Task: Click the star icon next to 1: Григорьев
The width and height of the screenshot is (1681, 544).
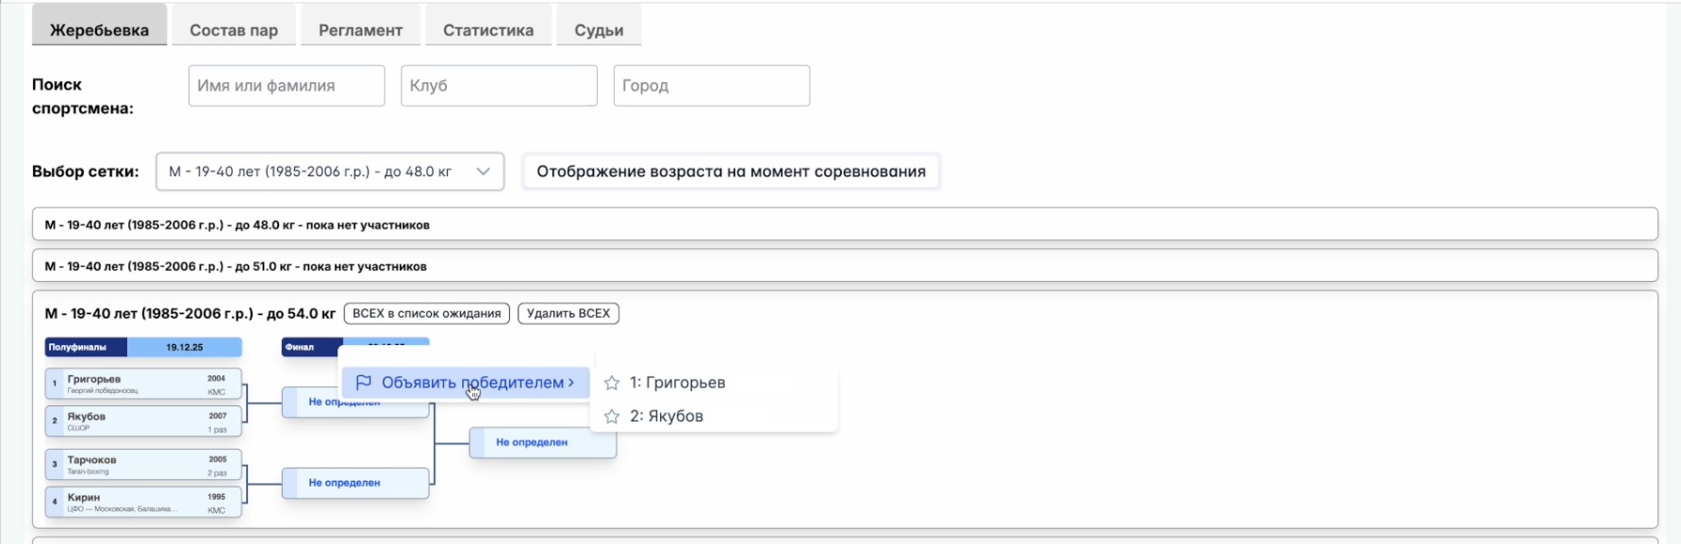Action: (612, 383)
